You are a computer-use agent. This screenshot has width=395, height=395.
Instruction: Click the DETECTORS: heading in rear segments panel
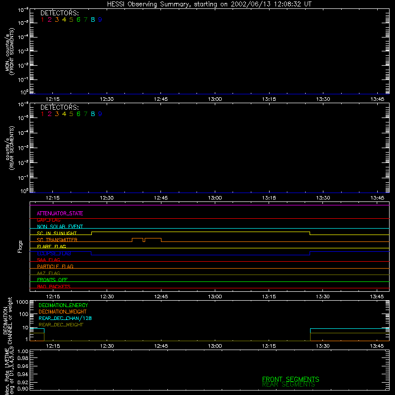60,107
